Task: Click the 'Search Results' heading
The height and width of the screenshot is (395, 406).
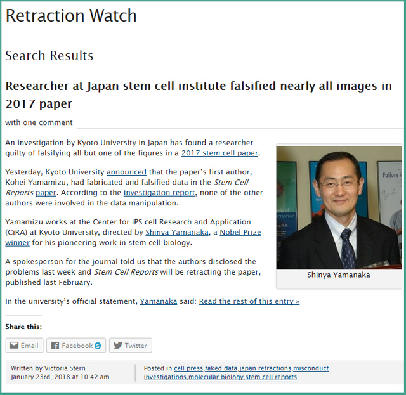Action: [49, 56]
